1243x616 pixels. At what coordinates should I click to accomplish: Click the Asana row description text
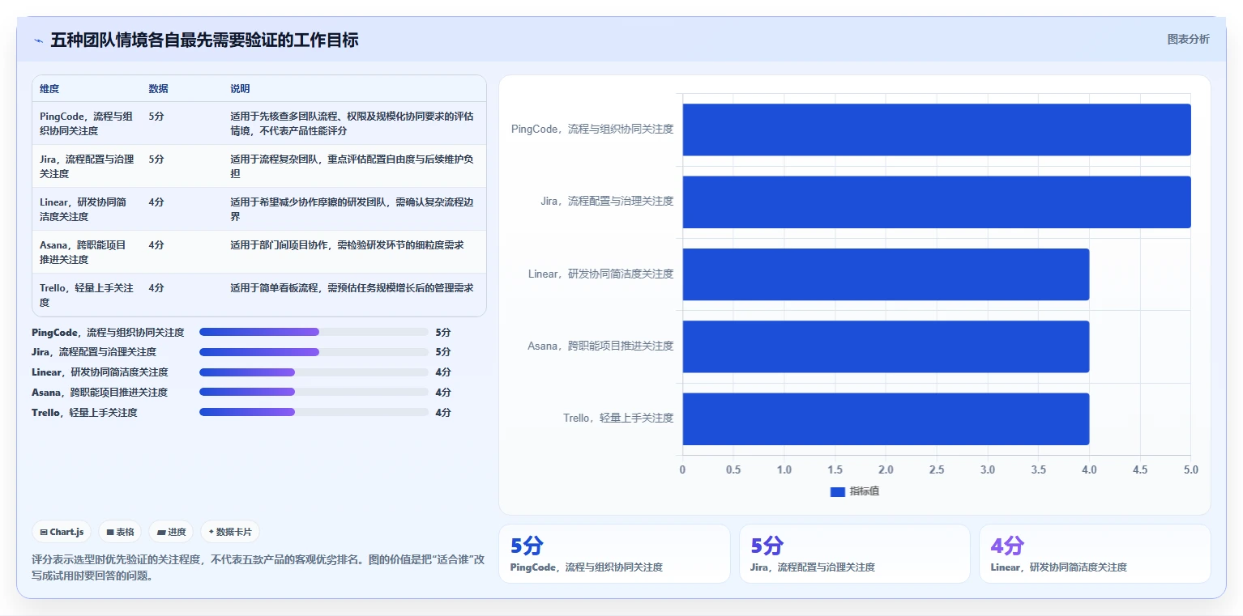347,244
